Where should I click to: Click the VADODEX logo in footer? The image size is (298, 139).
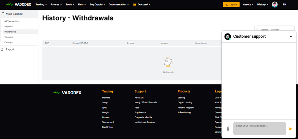tap(67, 93)
